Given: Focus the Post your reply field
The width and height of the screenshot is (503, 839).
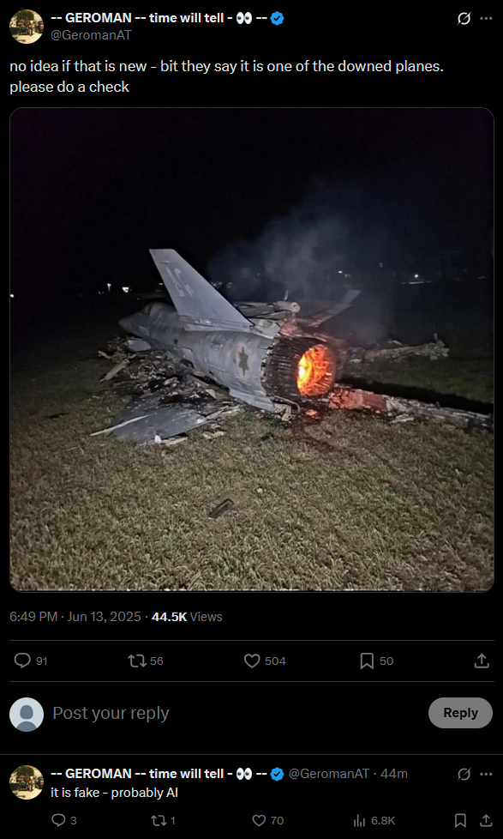Looking at the screenshot, I should 235,713.
